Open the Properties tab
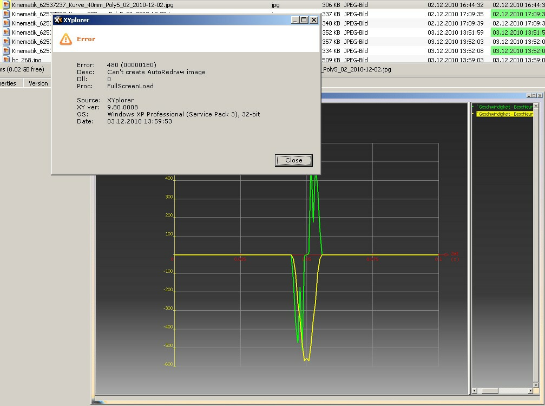545x406 pixels. (9, 83)
